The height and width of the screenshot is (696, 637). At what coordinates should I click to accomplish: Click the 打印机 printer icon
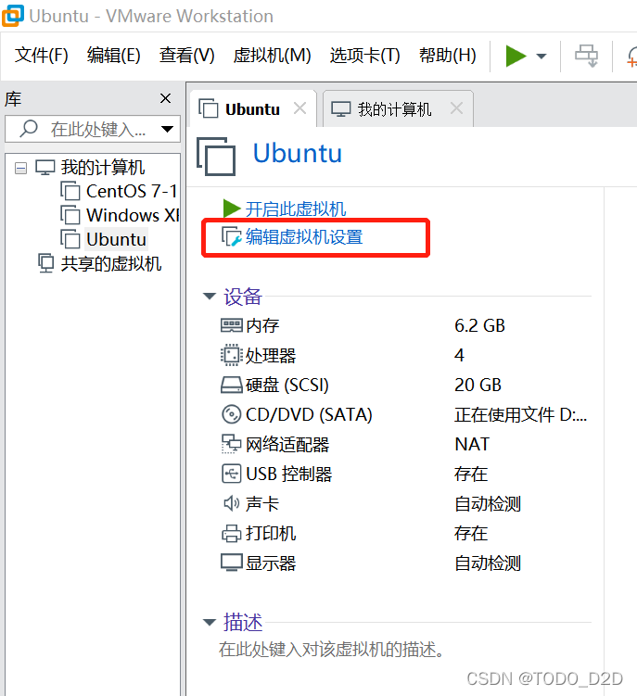232,533
